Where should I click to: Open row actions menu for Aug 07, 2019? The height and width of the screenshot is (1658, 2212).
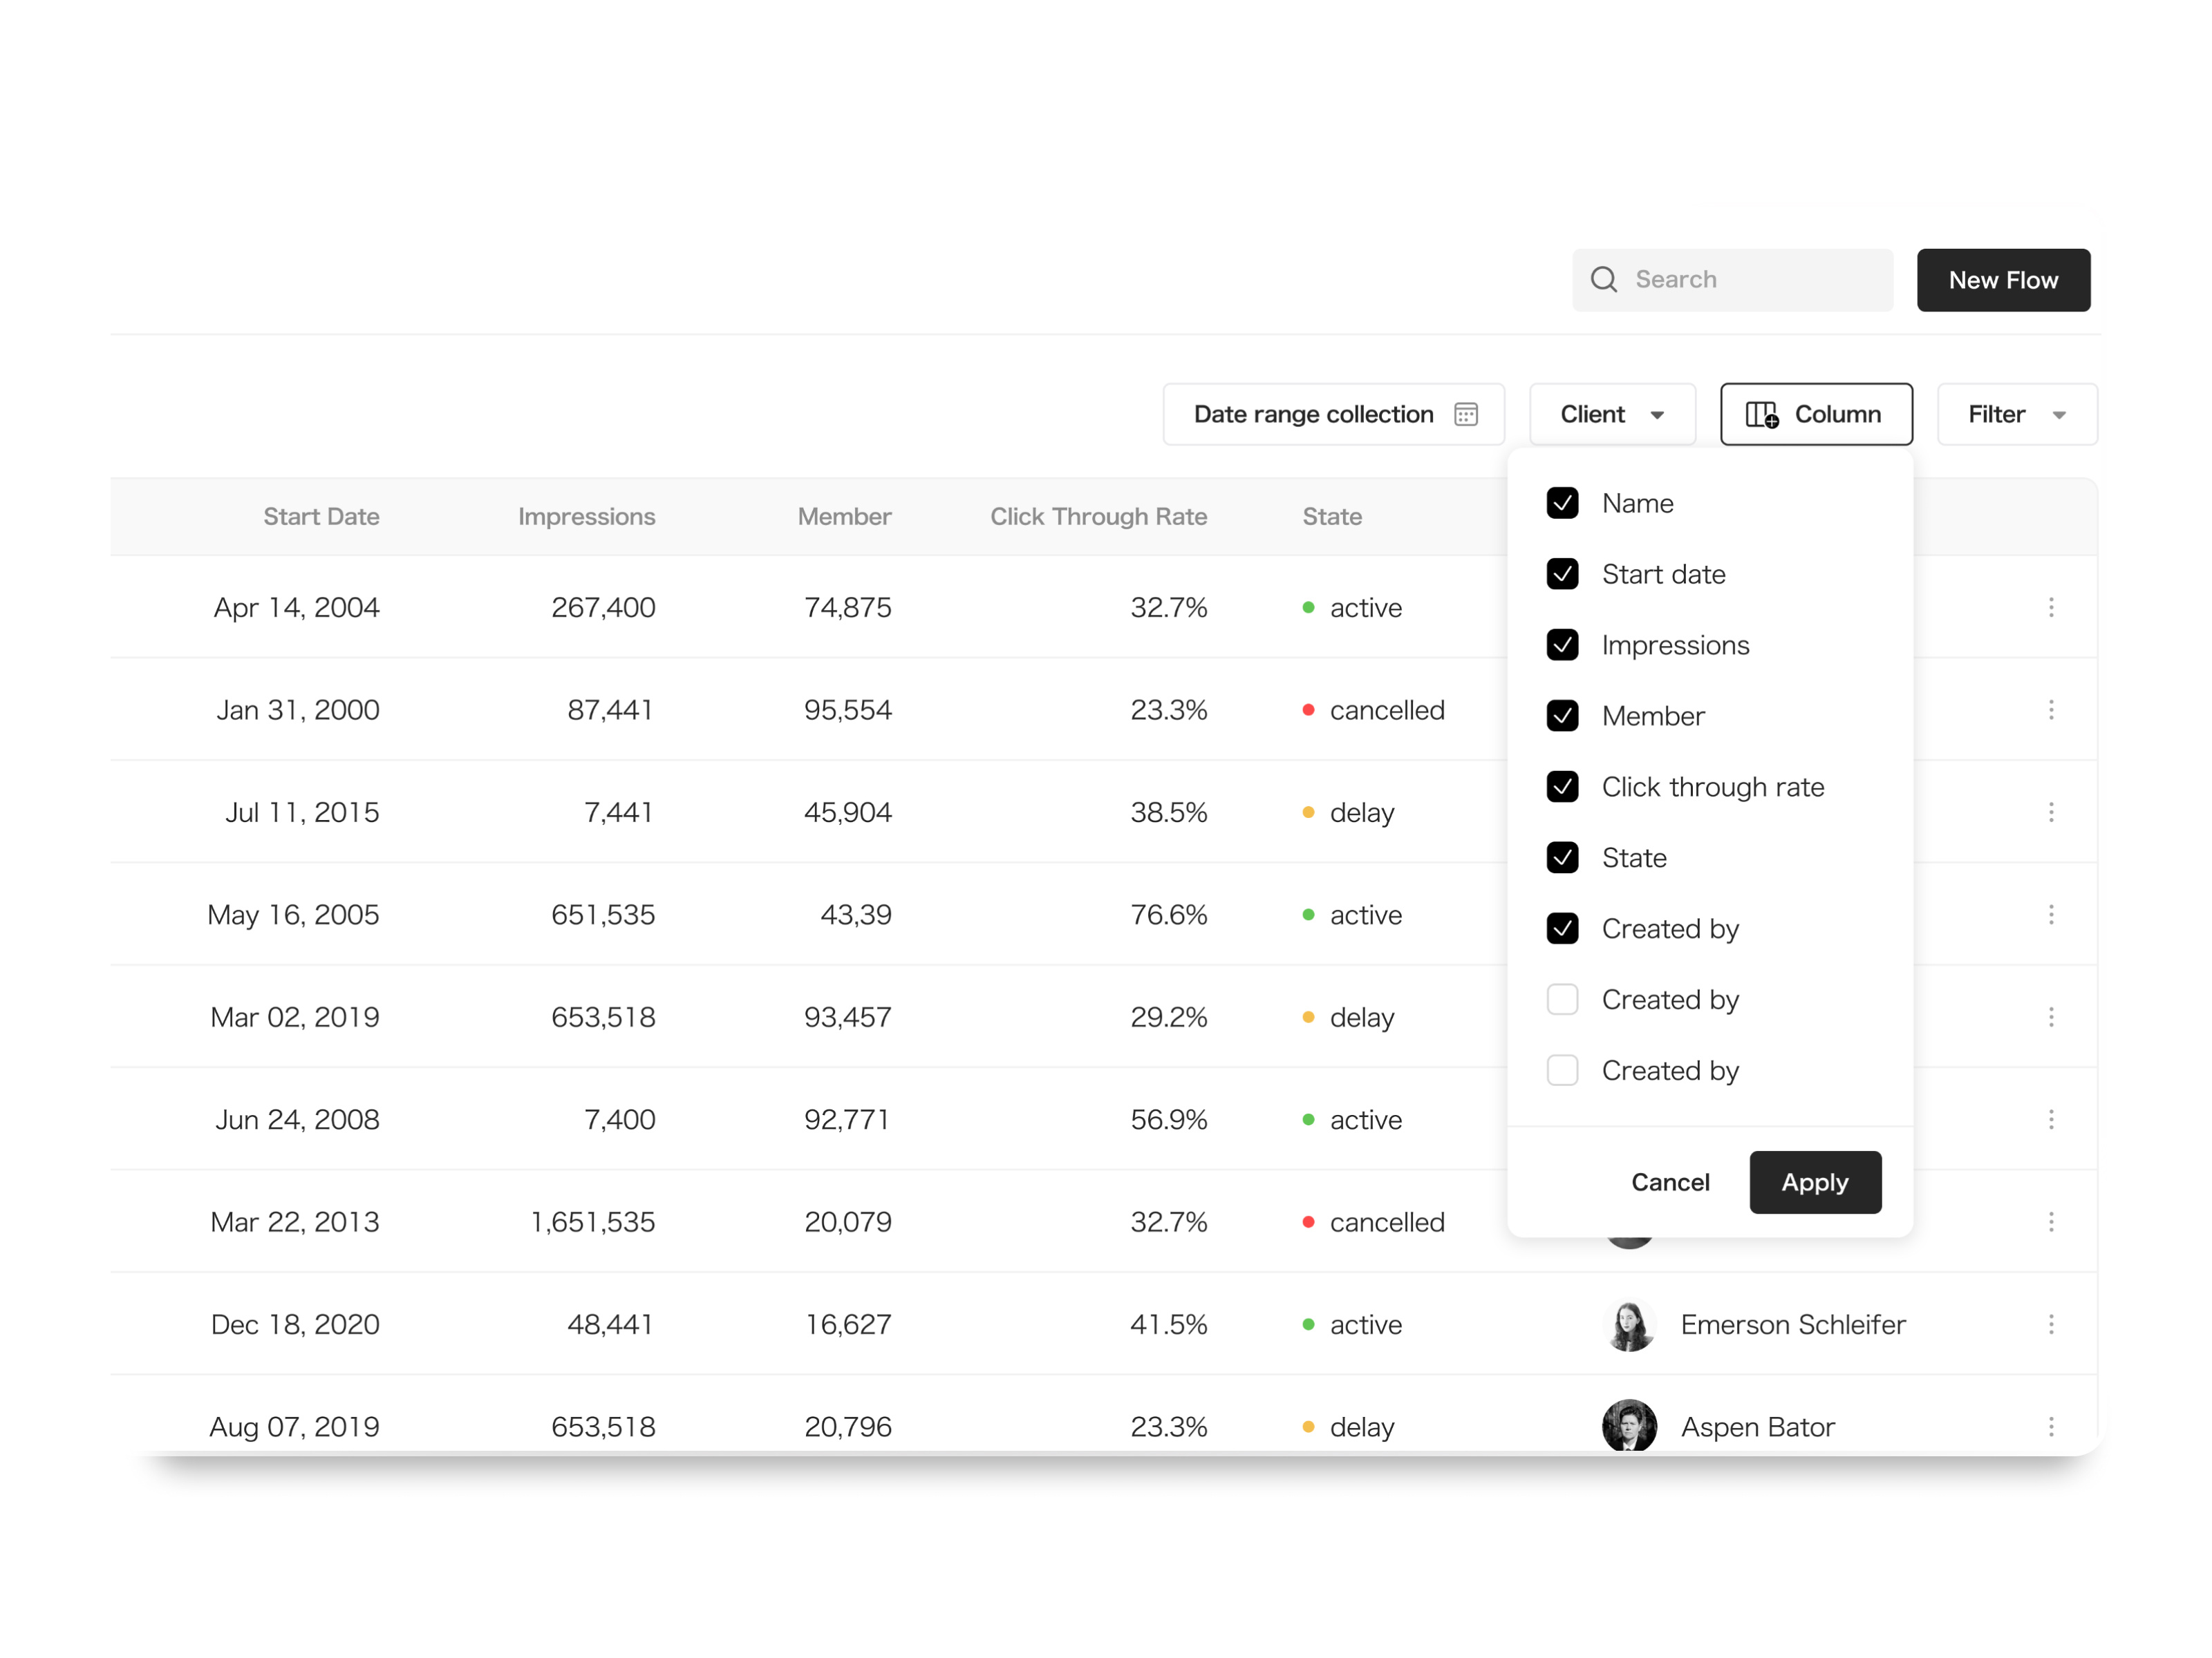coord(2052,1426)
